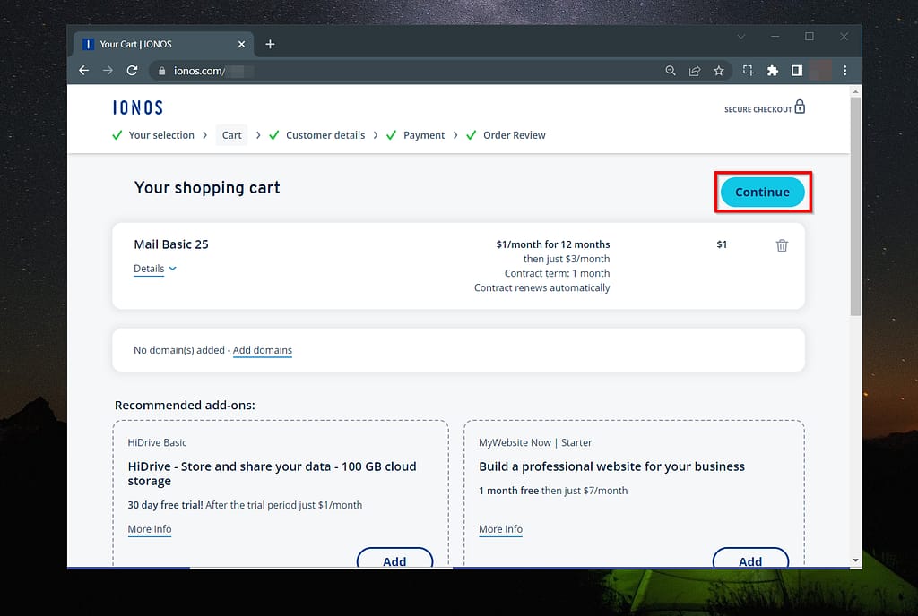
Task: Click the IONOS logo
Action: coord(138,107)
